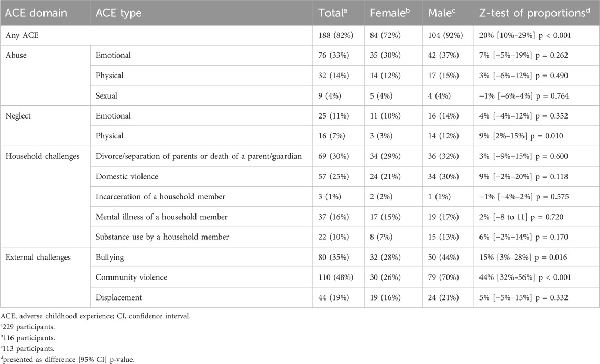The width and height of the screenshot is (600, 364).
Task: Click the Abuse domain cell
Action: click(19, 55)
